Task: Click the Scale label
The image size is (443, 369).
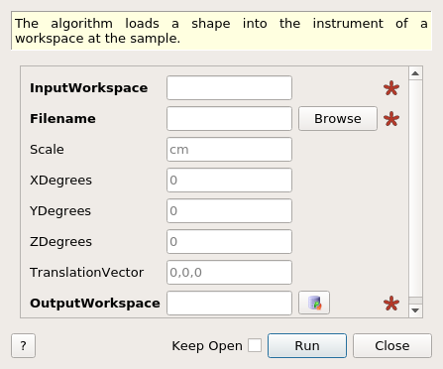Action: click(x=47, y=150)
